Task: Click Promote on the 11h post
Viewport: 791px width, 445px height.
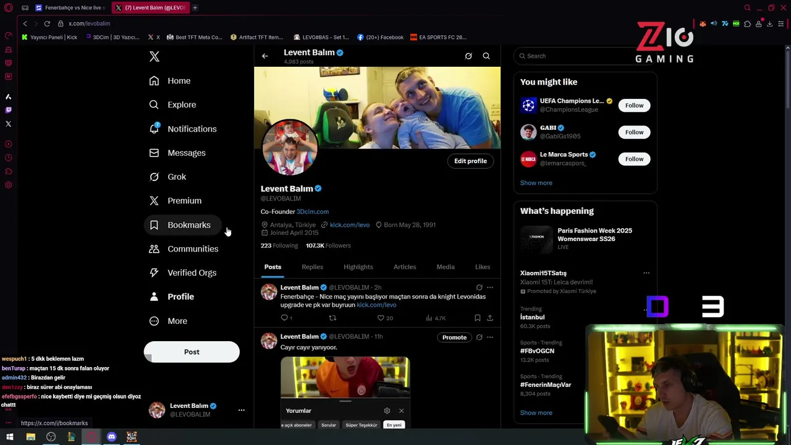Action: point(454,337)
